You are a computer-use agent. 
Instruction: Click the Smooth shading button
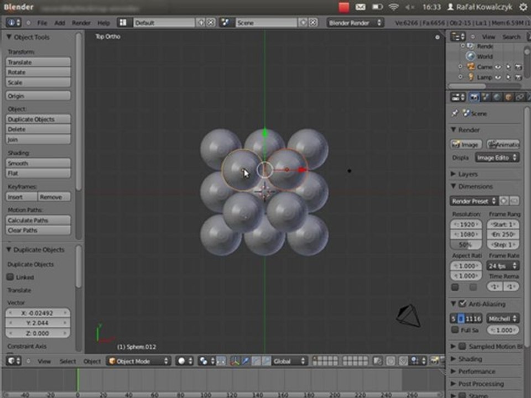click(38, 163)
